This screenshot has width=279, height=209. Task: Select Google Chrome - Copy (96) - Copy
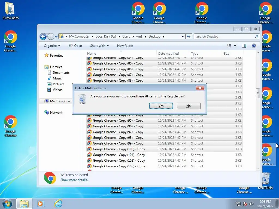click(x=165, y=126)
